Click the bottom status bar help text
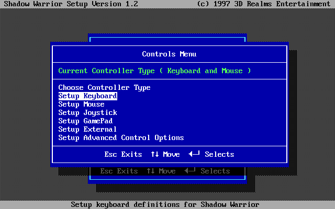Viewport: 335px width, 209px height. point(165,204)
